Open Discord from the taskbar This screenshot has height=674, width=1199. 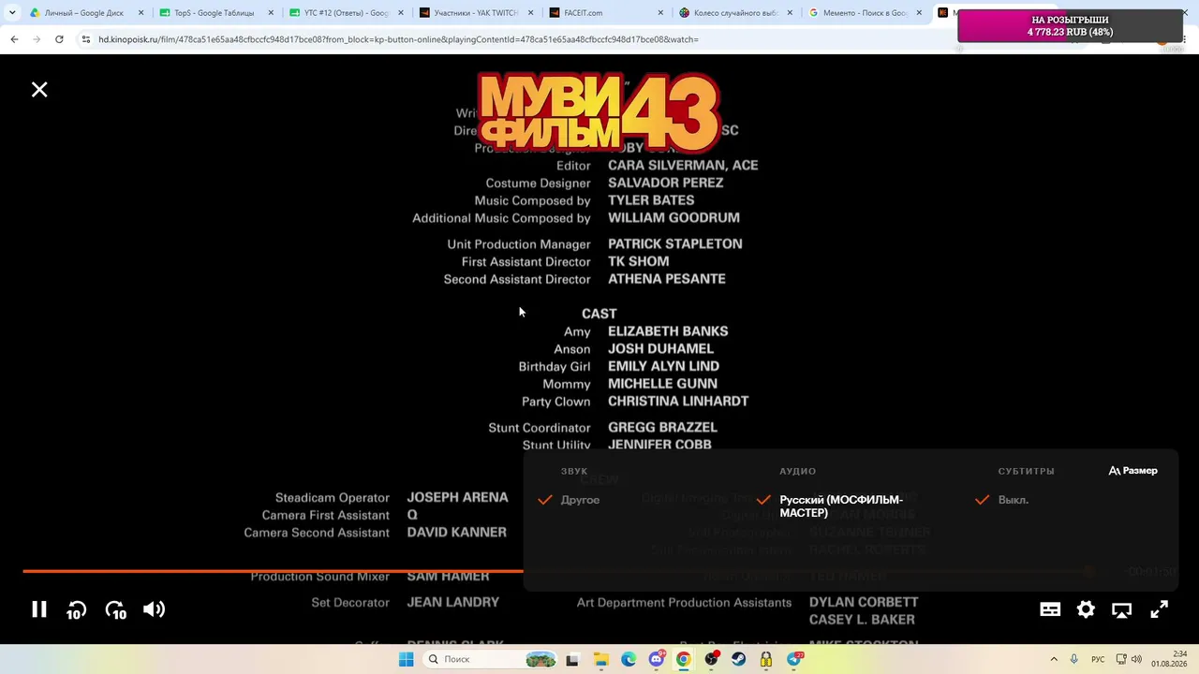[656, 660]
